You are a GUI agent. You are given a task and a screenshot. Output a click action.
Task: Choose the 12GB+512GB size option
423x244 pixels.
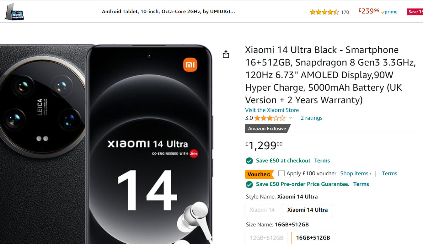(266, 238)
